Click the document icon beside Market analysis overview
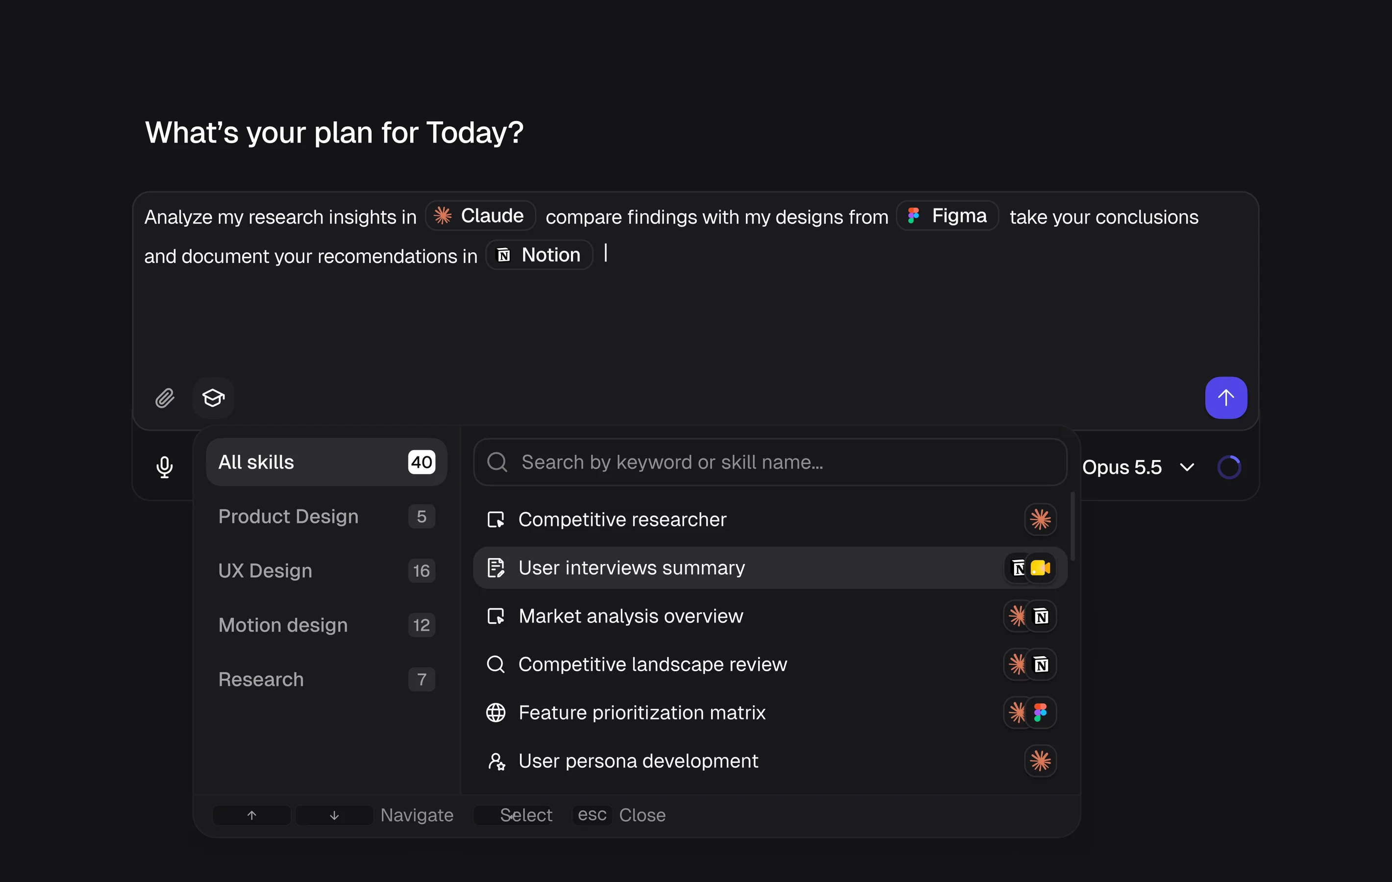Viewport: 1392px width, 882px height. (496, 616)
